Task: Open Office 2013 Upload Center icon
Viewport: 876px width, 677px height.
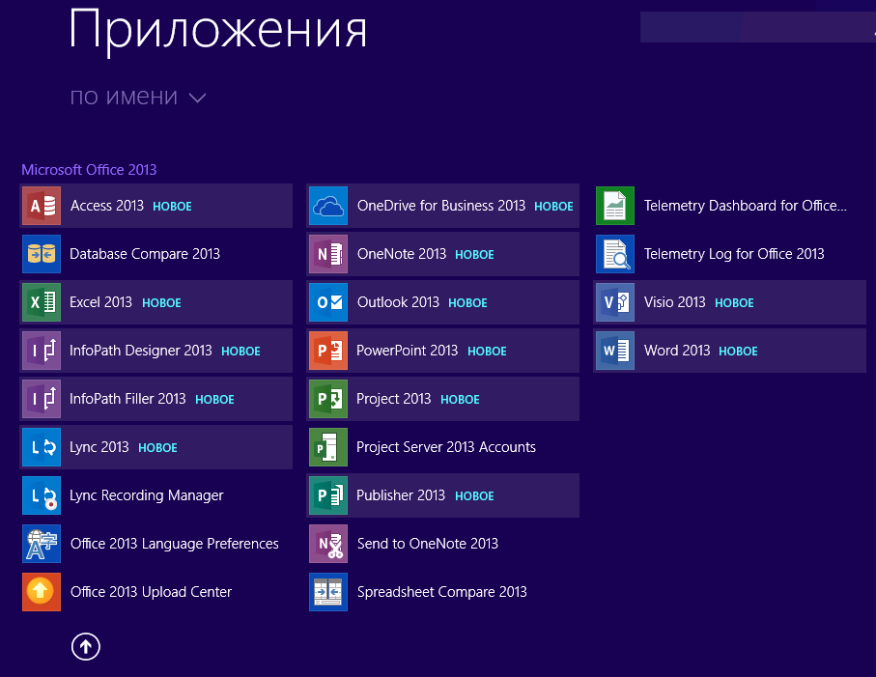Action: [42, 592]
